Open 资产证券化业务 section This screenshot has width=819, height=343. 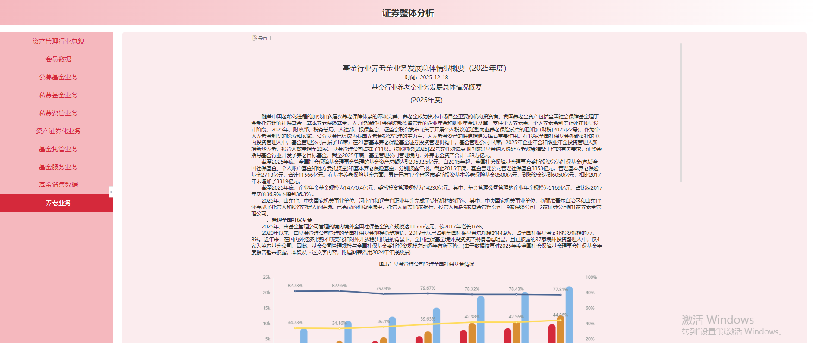click(58, 131)
